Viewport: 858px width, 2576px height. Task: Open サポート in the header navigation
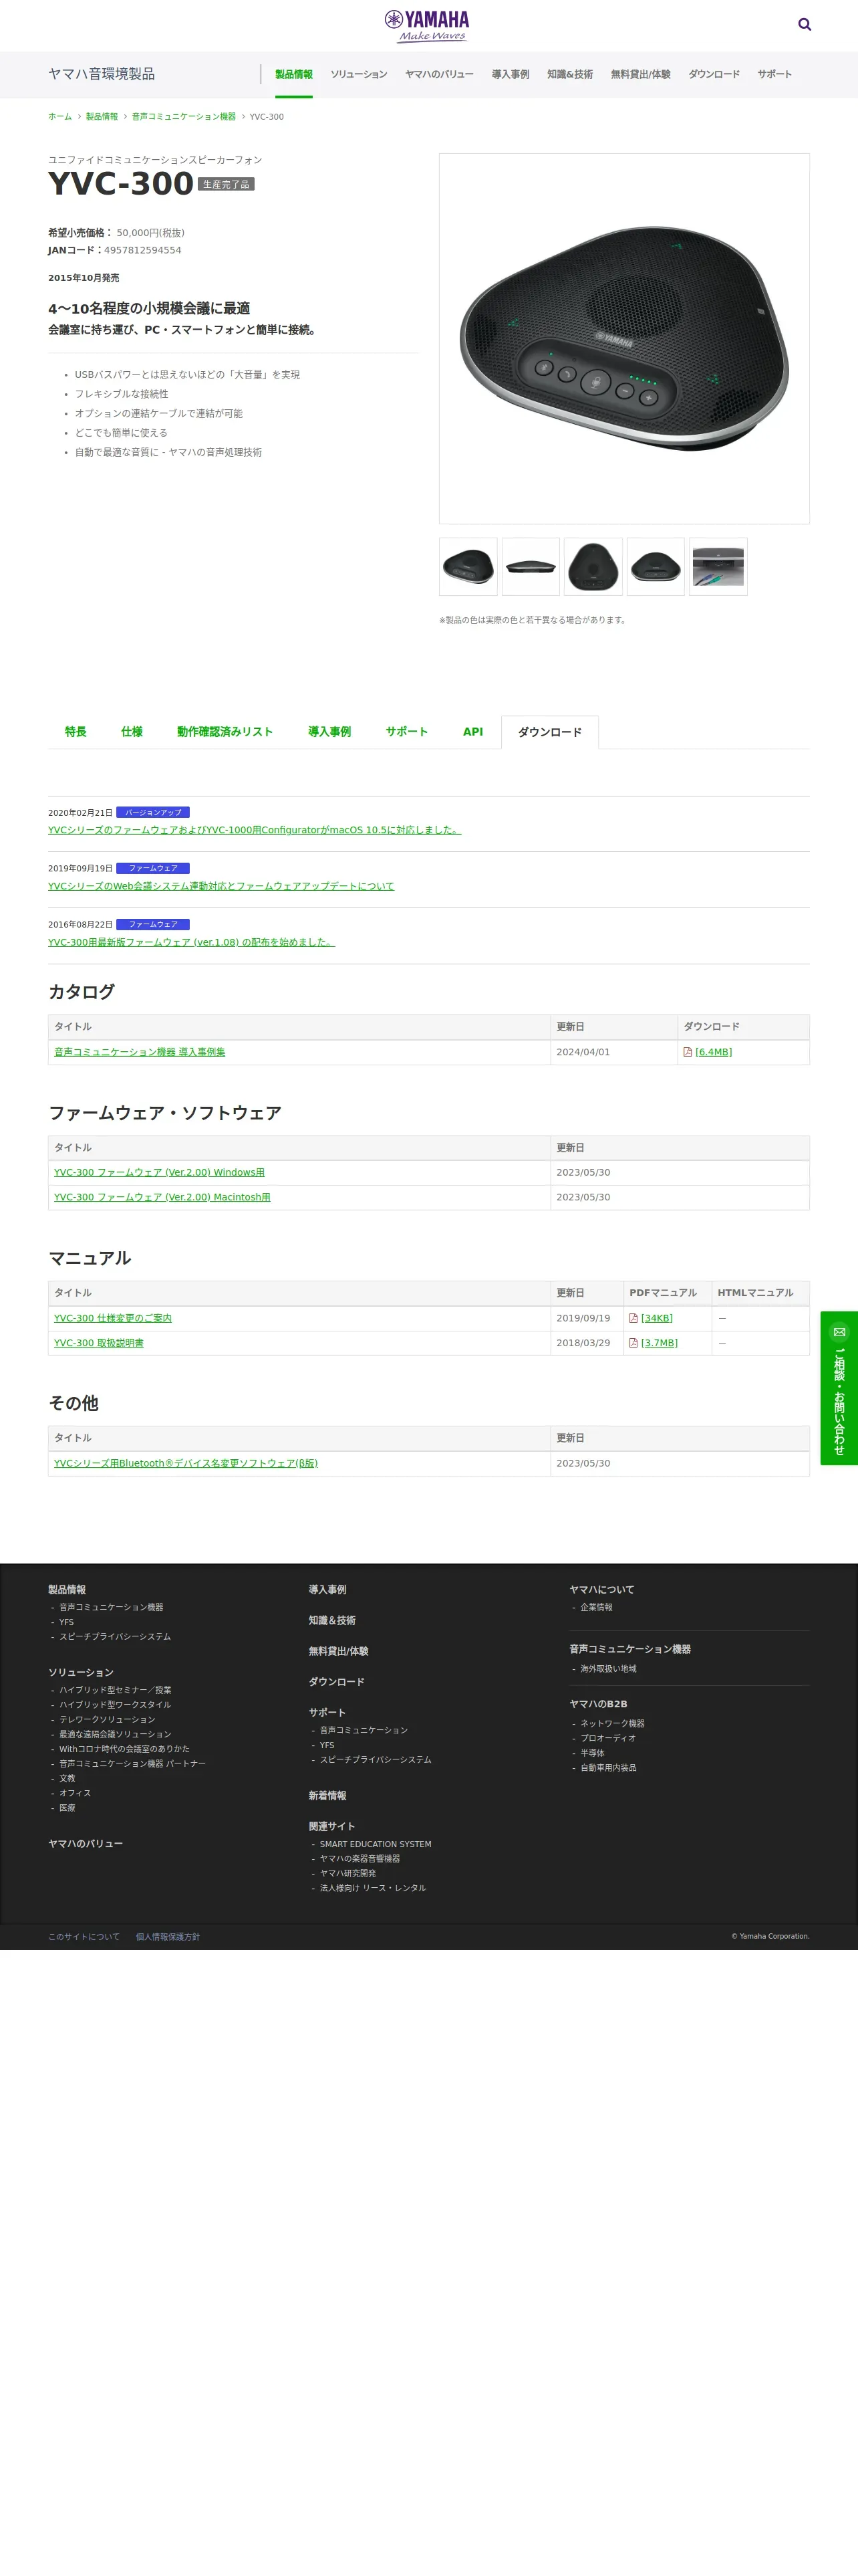click(x=774, y=74)
